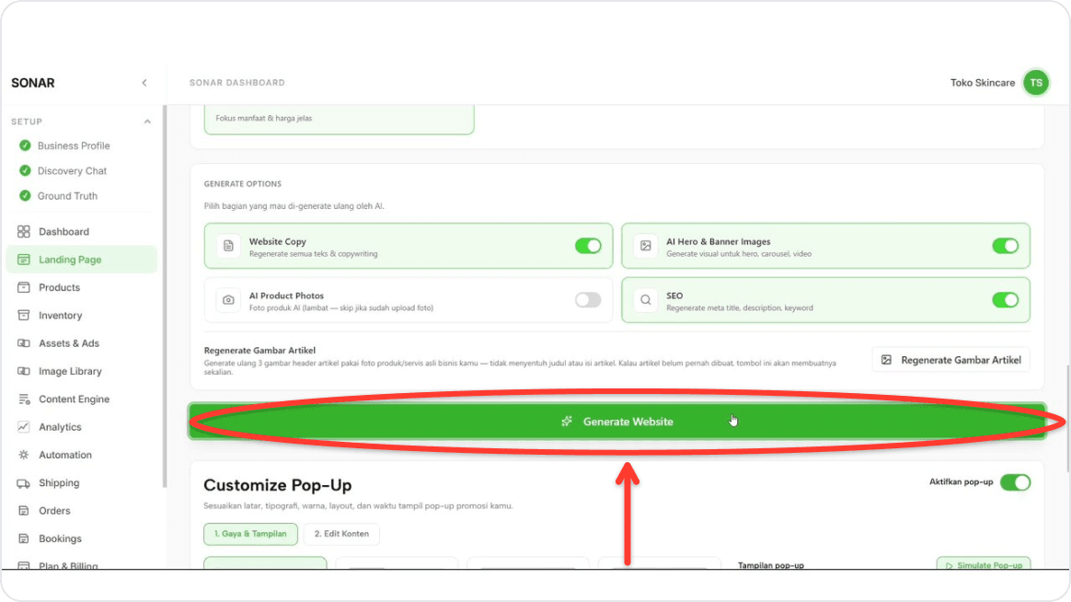Collapse the SETUP section chevron
The width and height of the screenshot is (1071, 602).
click(147, 122)
